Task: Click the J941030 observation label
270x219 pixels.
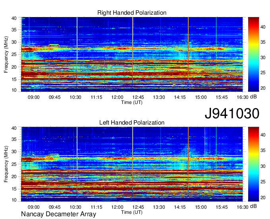Action: [232, 113]
